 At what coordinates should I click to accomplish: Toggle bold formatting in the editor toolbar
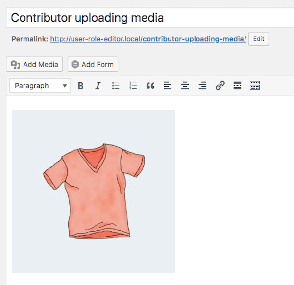tap(81, 86)
